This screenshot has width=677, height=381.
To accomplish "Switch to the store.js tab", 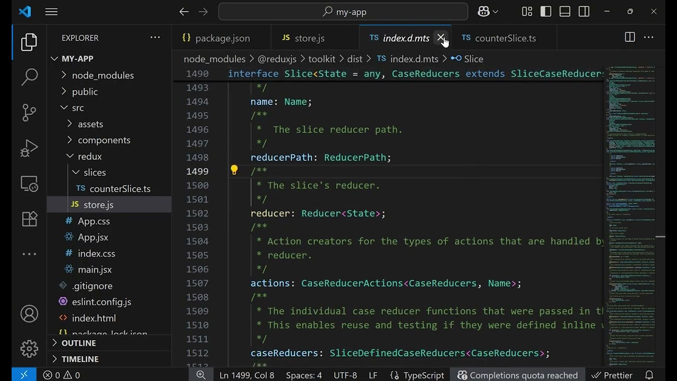I will click(315, 38).
